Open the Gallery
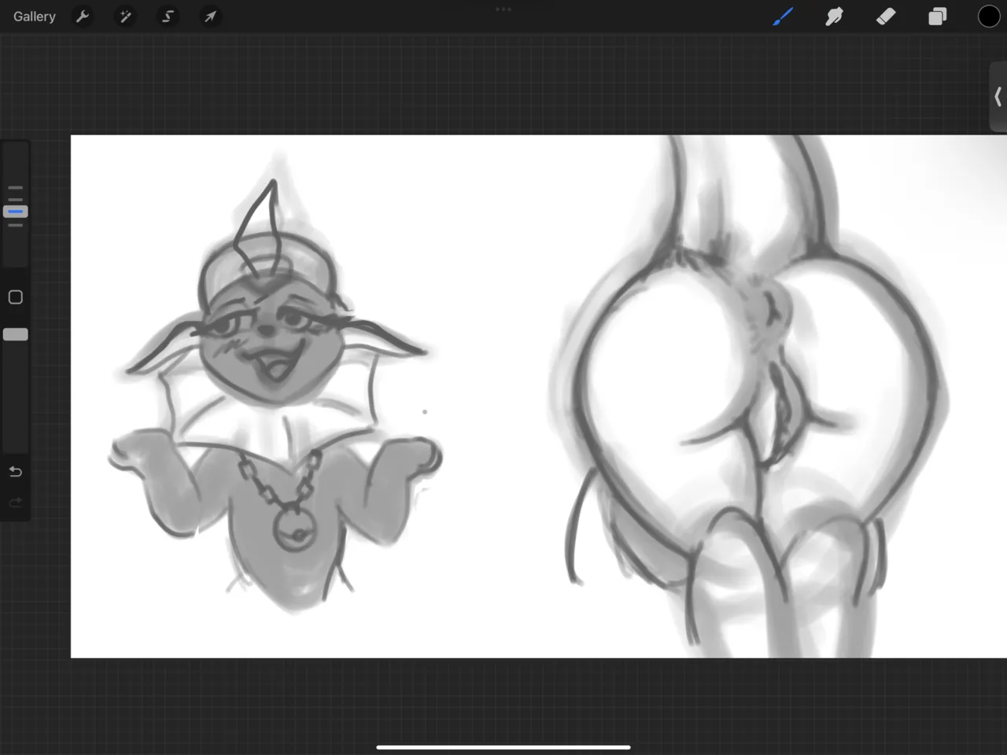This screenshot has height=755, width=1007. tap(35, 17)
